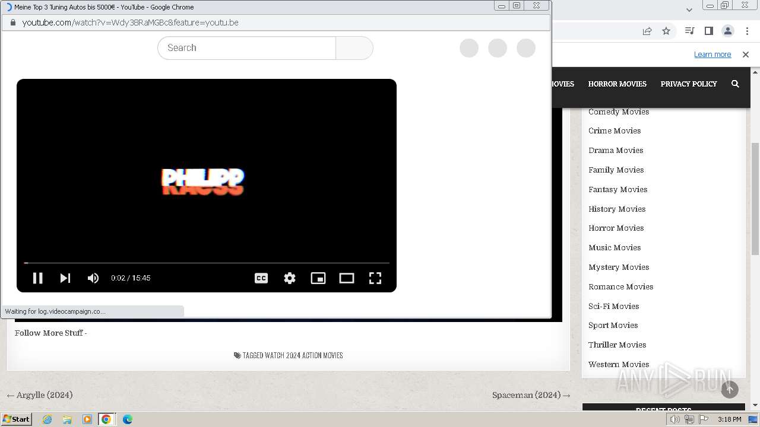This screenshot has width=760, height=427.
Task: Go to previous post Argylle (2024)
Action: (x=39, y=395)
